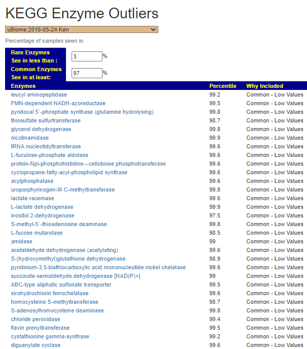This screenshot has height=349, width=307.
Task: Open the tRNA nucleotidyltransferase link
Action: pyautogui.click(x=46, y=146)
